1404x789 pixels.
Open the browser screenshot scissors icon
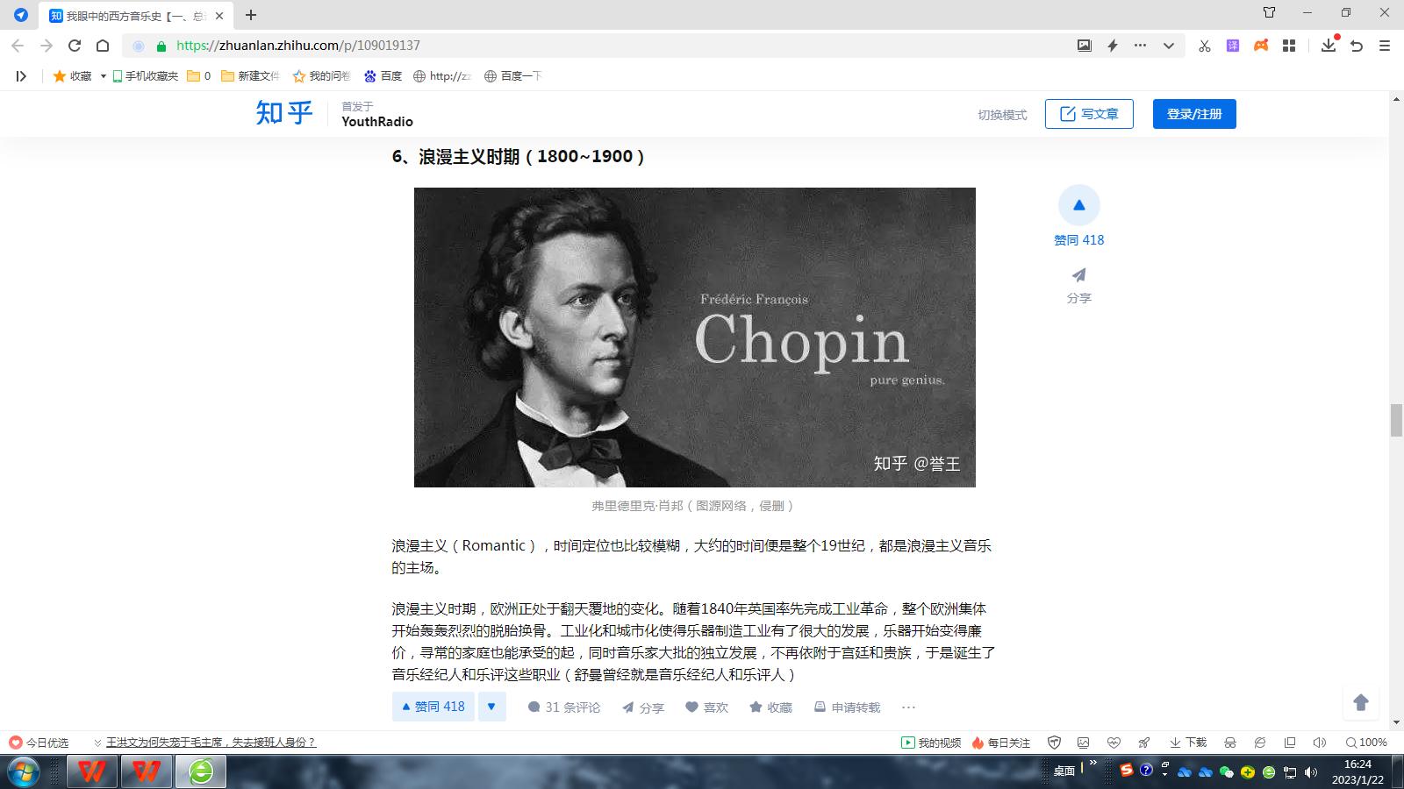[x=1204, y=46]
